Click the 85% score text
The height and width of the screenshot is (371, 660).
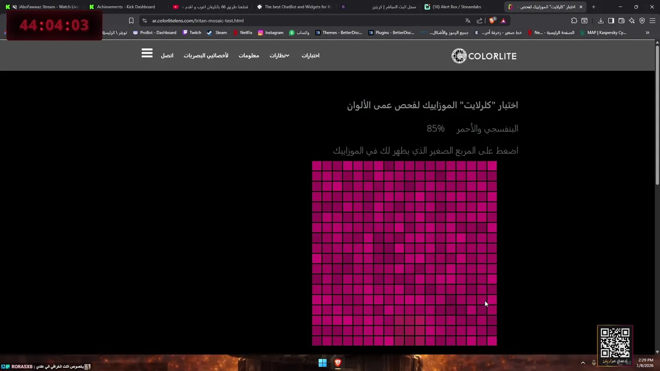coord(435,128)
